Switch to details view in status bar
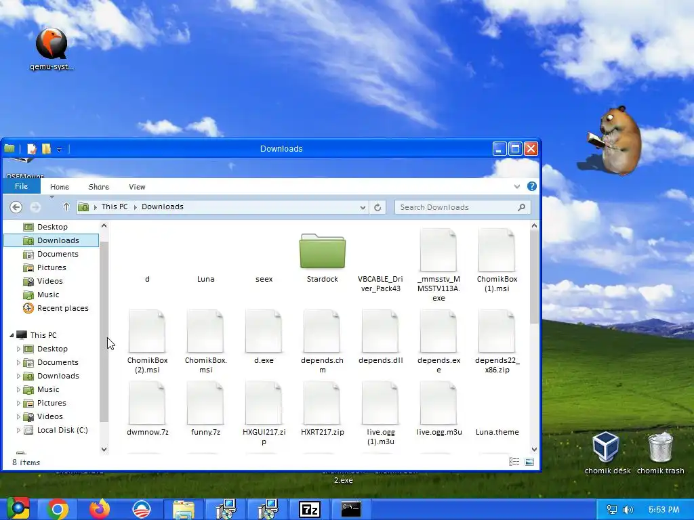 point(514,462)
